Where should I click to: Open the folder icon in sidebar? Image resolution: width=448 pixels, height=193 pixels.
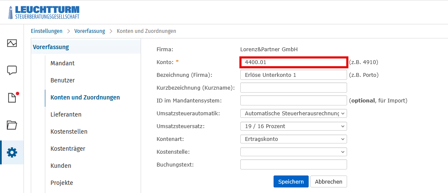[12, 125]
